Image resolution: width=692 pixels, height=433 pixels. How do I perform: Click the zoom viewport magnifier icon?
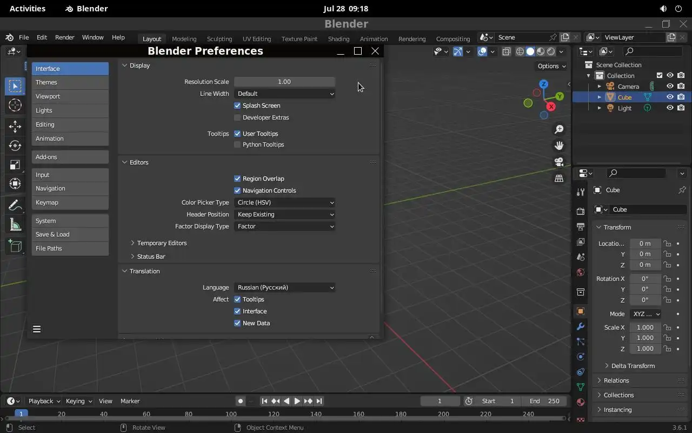tap(559, 129)
